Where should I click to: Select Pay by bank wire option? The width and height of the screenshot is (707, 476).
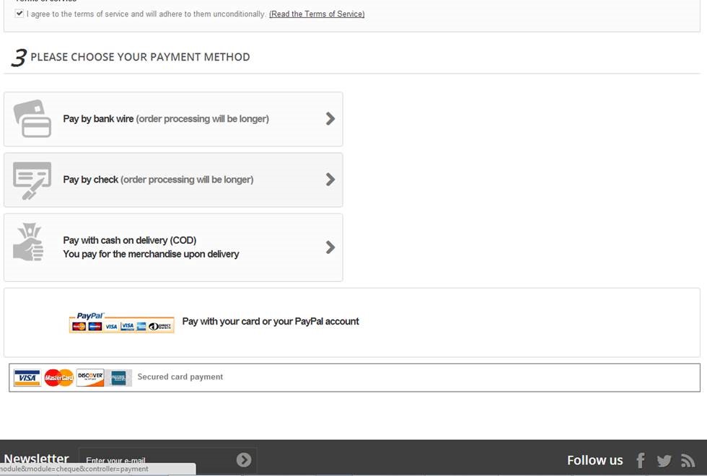point(166,119)
